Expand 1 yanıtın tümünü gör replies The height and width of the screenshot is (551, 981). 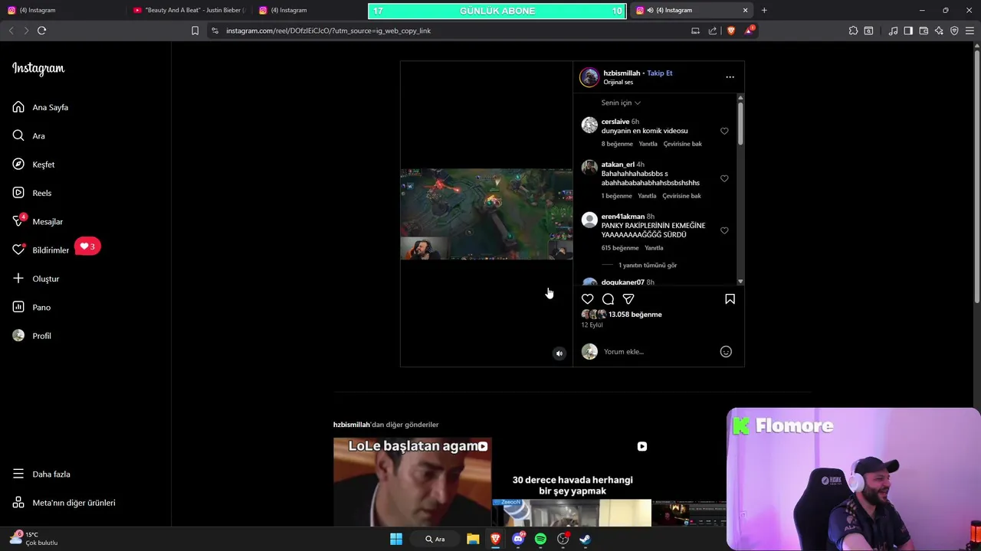pyautogui.click(x=648, y=266)
